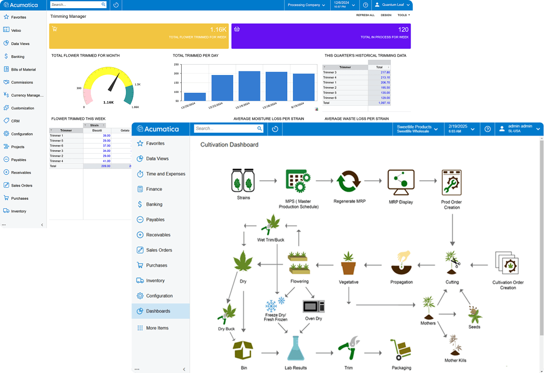The height and width of the screenshot is (373, 544).
Task: Click Total column header in quarterly table
Action: (379, 67)
